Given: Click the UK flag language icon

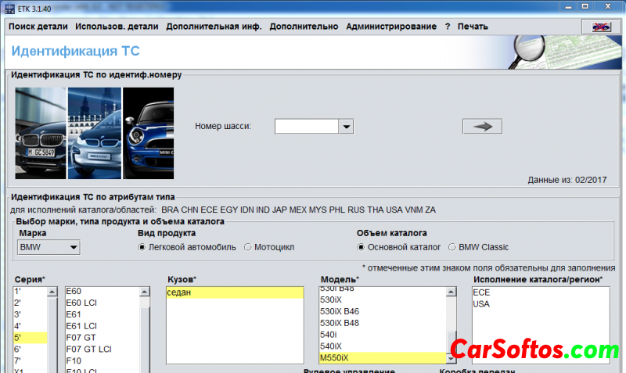Looking at the screenshot, I should coord(600,27).
